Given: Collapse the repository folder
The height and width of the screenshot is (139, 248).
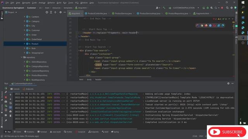Looking at the screenshot, I should pyautogui.click(x=22, y=57).
